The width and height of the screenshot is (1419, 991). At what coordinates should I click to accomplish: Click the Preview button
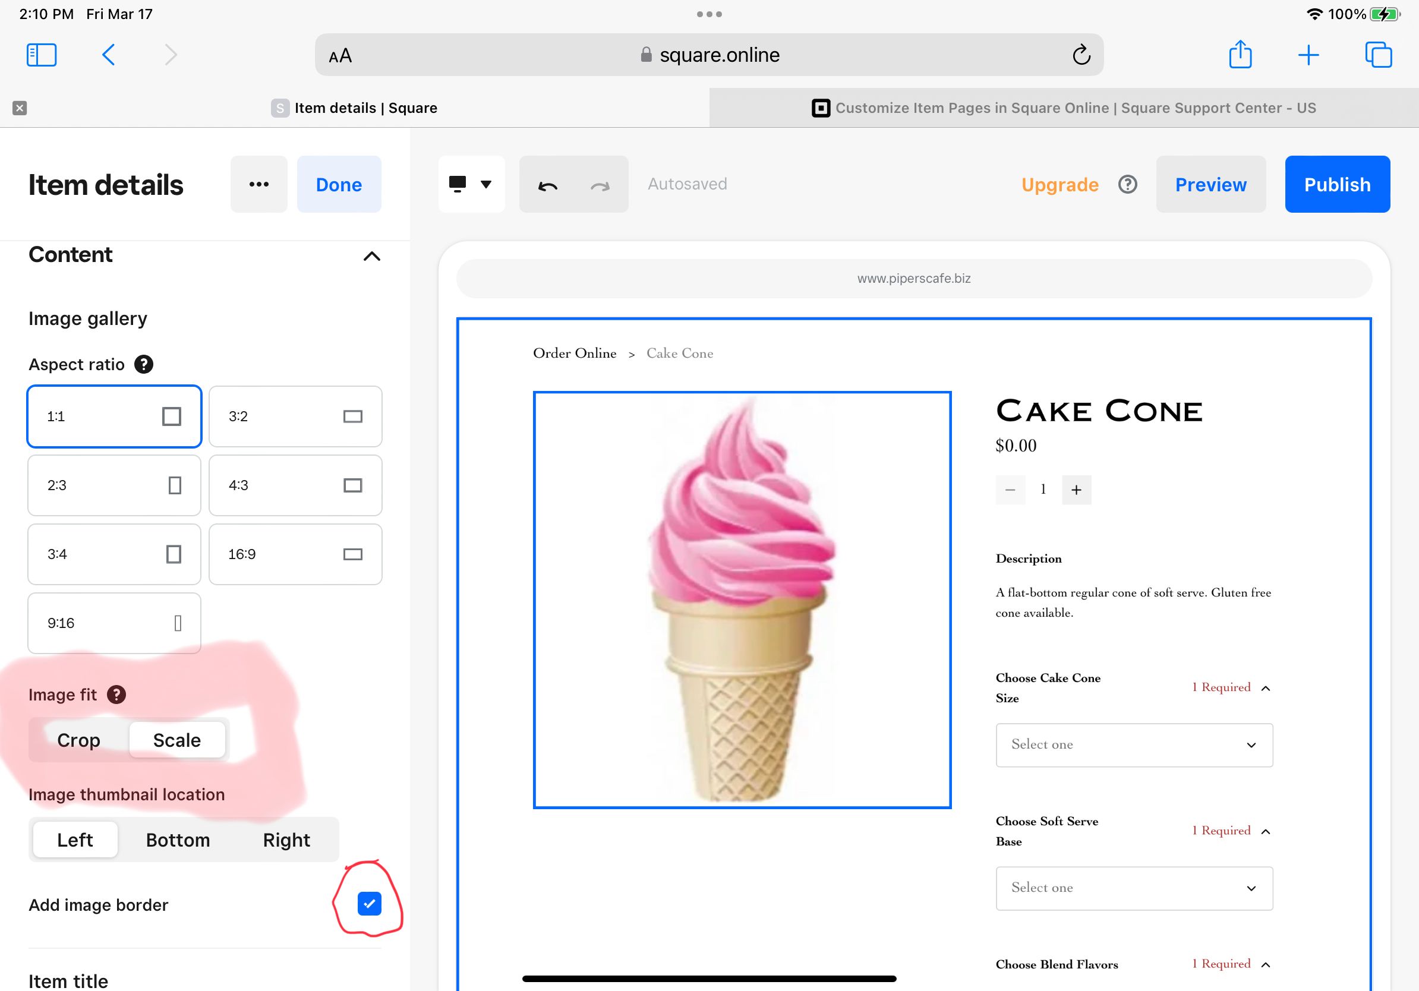pos(1210,184)
